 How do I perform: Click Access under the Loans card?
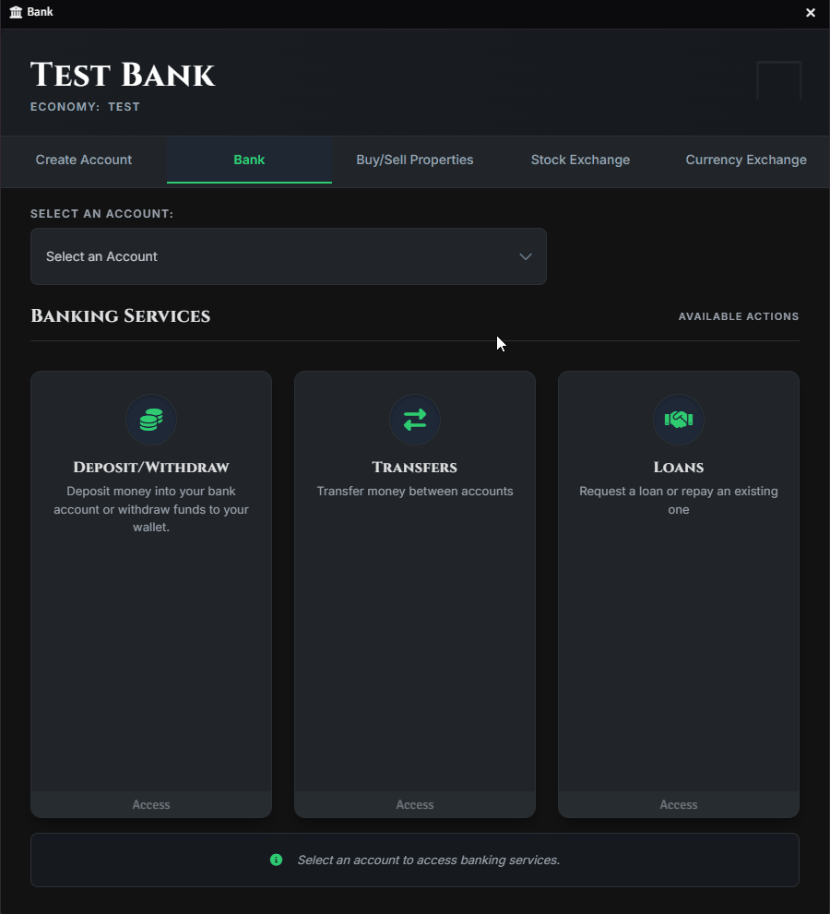(679, 804)
